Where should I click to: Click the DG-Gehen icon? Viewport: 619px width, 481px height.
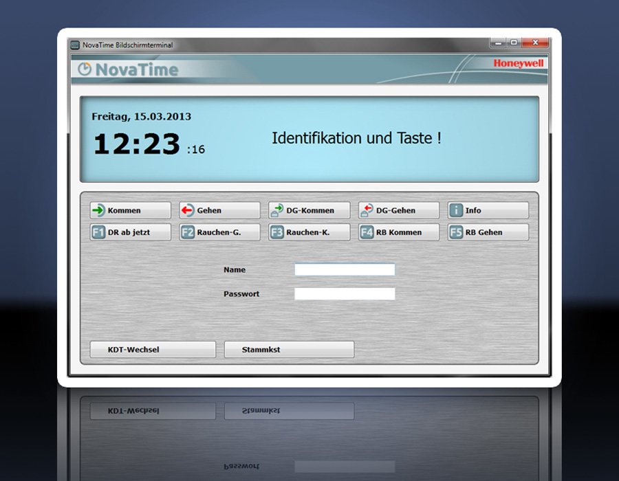point(367,210)
